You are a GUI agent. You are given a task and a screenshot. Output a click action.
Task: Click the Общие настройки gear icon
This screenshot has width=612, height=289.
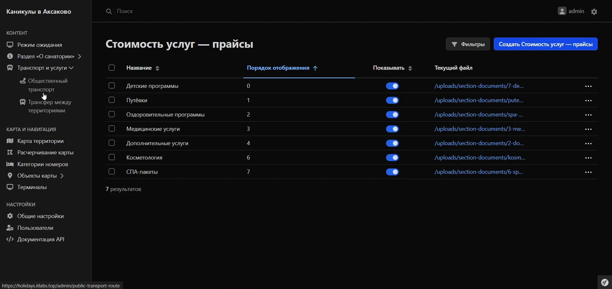[10, 216]
